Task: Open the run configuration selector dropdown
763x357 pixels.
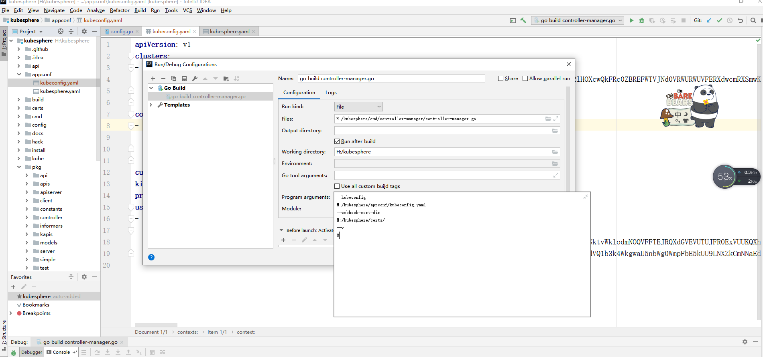Action: coord(578,20)
